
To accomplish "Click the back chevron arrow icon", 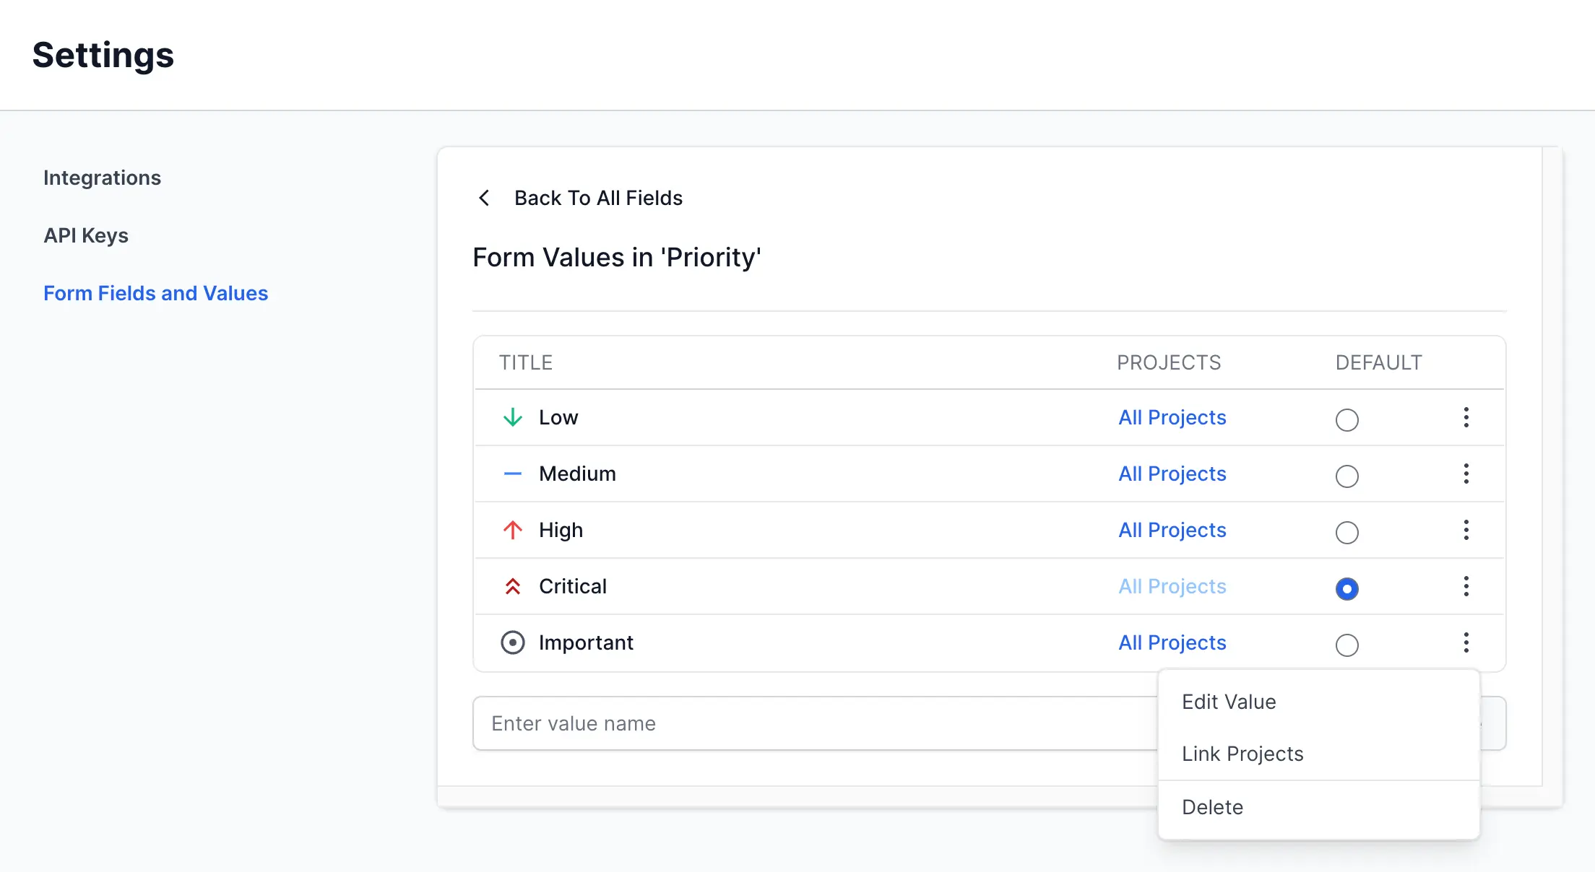I will [x=484, y=198].
